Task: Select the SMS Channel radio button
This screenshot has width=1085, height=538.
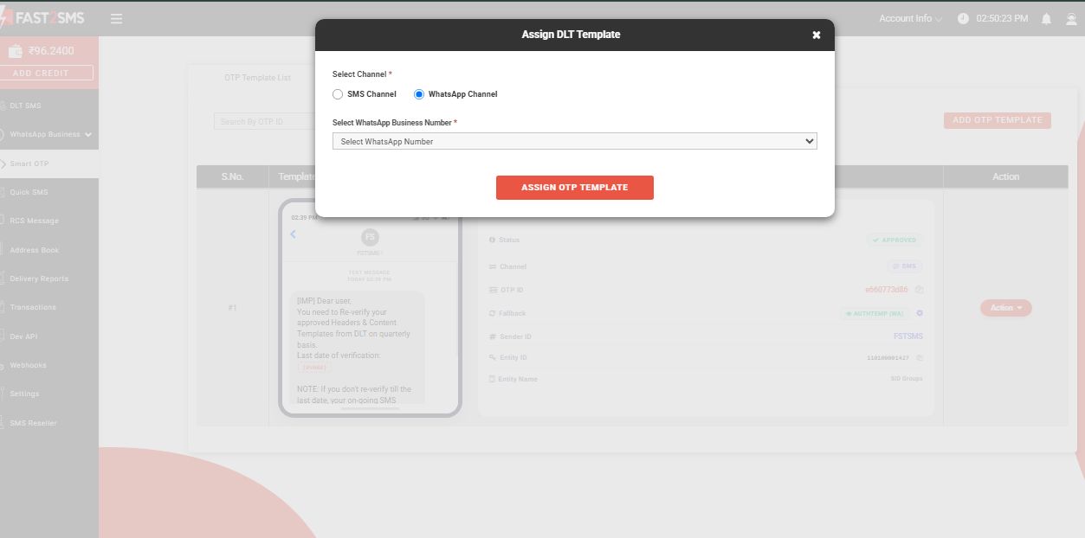Action: (x=338, y=94)
